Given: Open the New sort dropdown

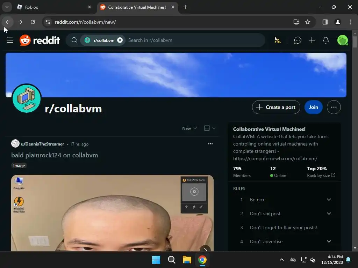Looking at the screenshot, I should point(189,128).
